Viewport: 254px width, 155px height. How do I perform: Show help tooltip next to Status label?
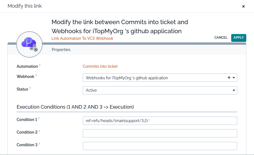click(x=30, y=88)
